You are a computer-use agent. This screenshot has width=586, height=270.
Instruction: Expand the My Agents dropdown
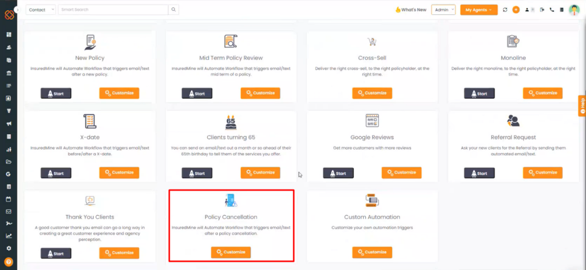click(x=479, y=10)
